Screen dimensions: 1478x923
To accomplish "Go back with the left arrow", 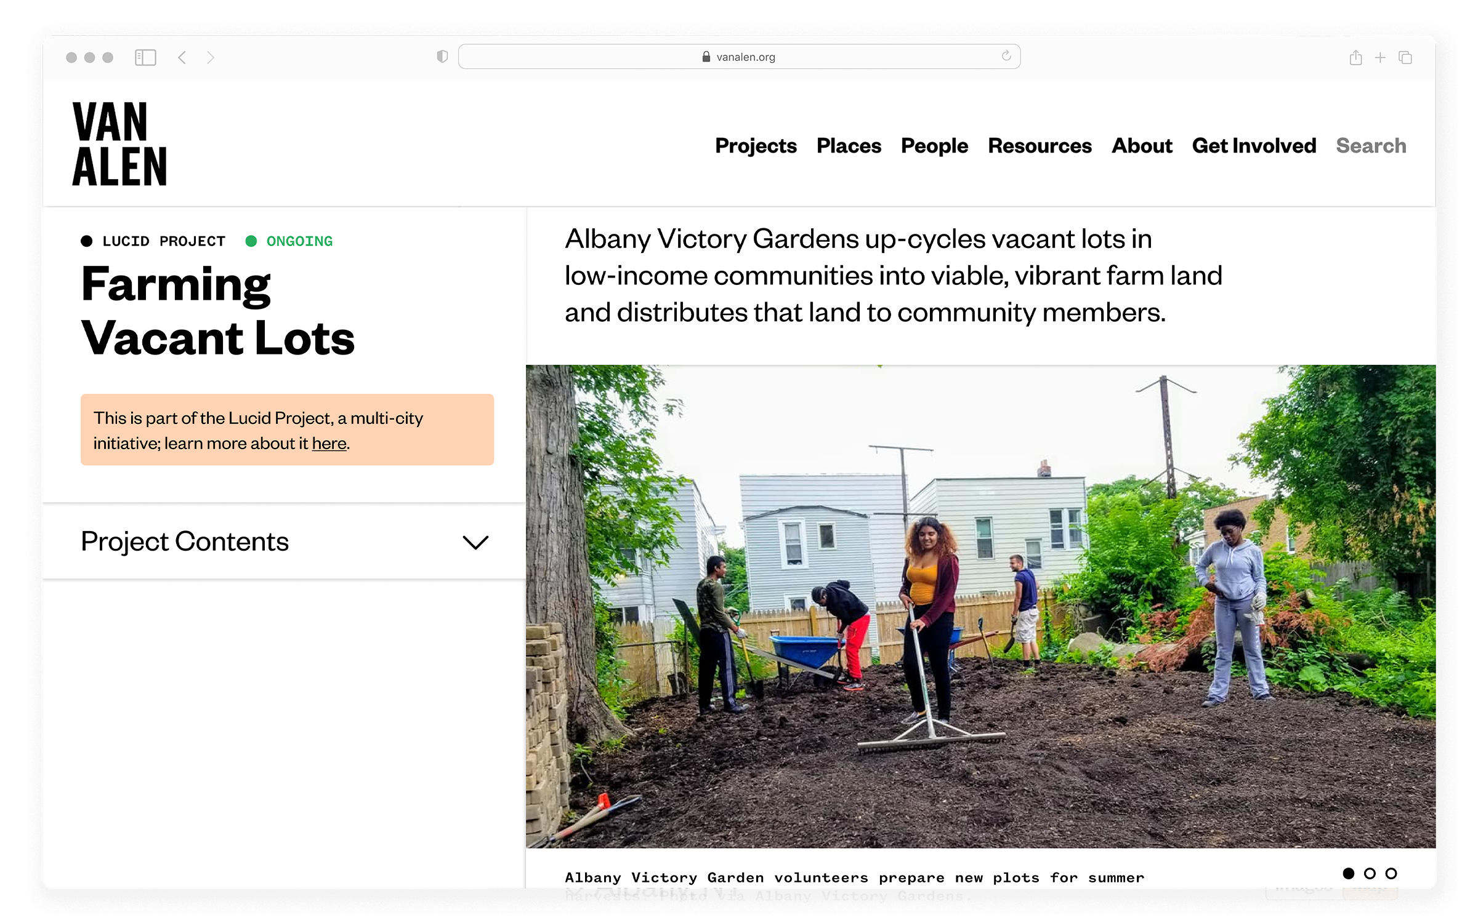I will (x=182, y=57).
